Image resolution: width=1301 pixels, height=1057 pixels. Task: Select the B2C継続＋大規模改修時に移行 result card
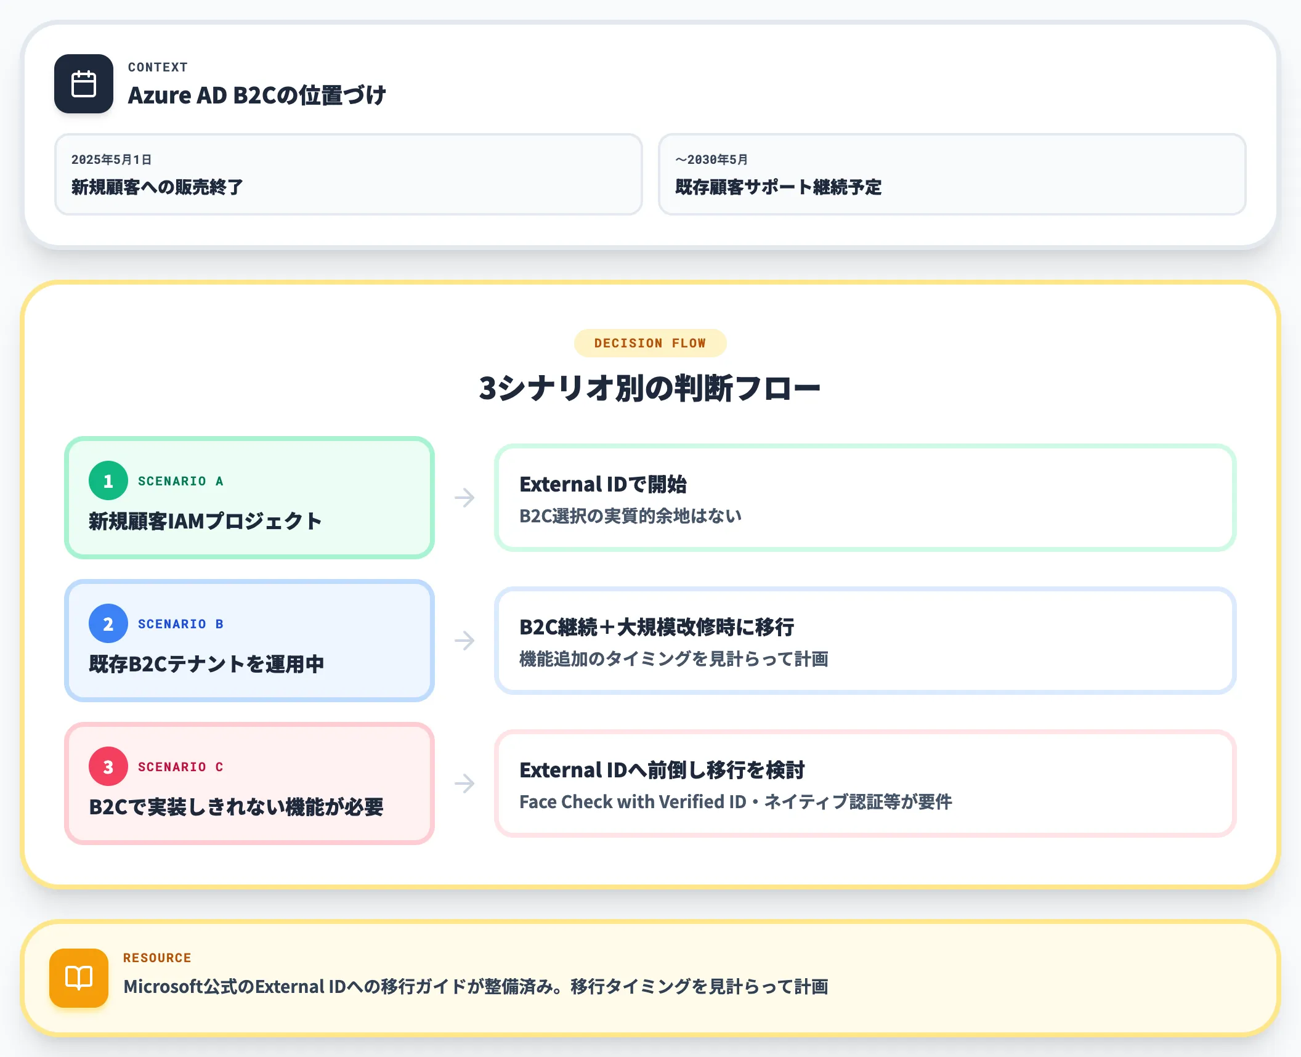865,641
